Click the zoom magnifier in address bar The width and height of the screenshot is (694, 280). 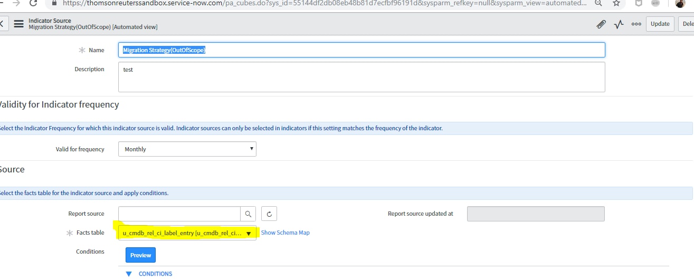(x=598, y=3)
